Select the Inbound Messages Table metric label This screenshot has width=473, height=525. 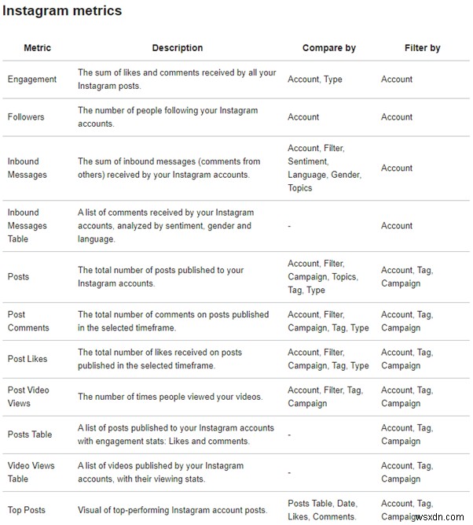click(x=27, y=225)
